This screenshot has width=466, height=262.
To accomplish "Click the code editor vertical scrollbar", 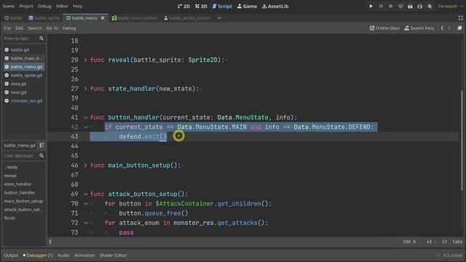I will click(462, 140).
